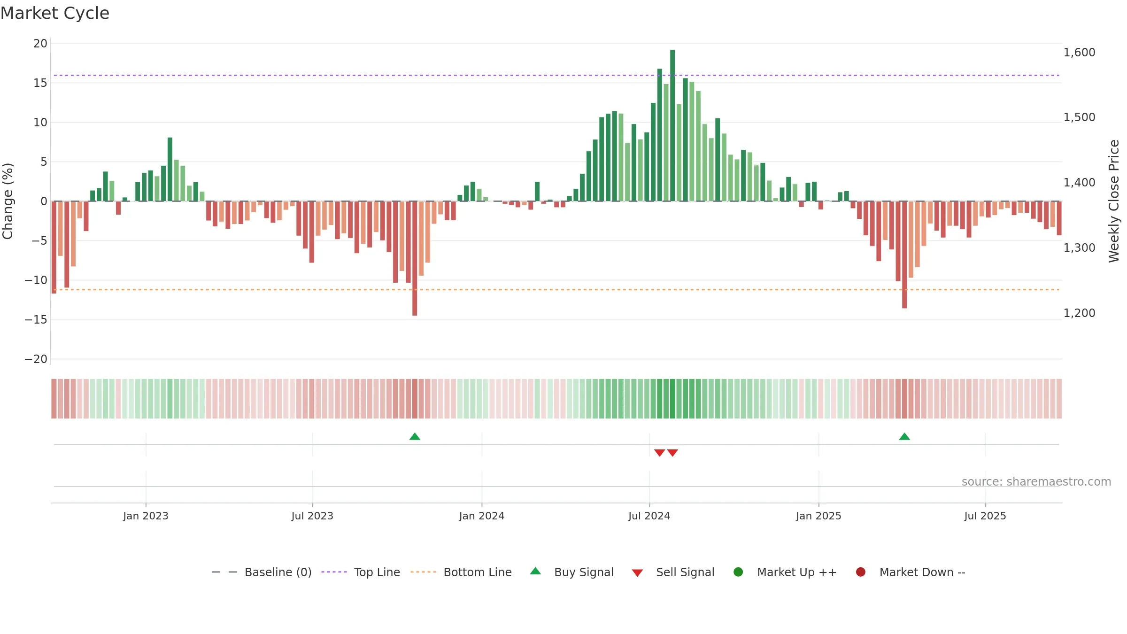Click the Market Cycle chart title

55,13
